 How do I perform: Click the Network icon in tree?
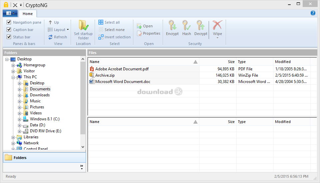click(19, 143)
